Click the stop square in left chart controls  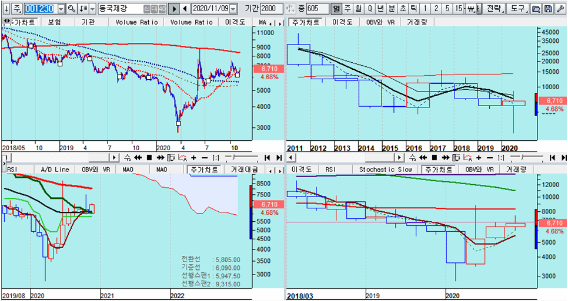pyautogui.click(x=149, y=158)
